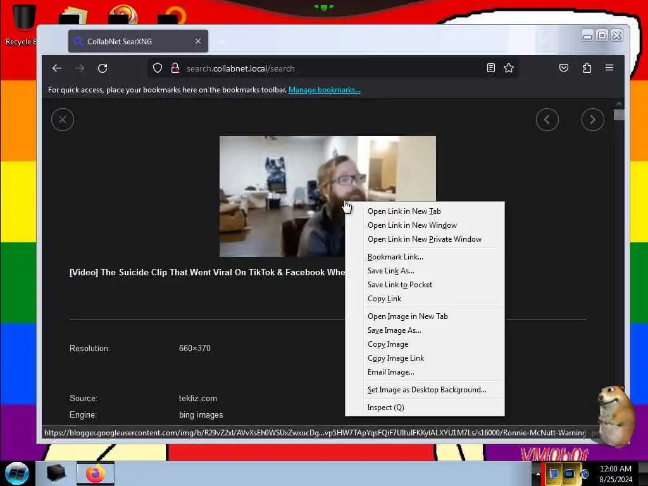Select the CollabNet SearXNG tab
This screenshot has height=486, width=648.
[x=138, y=41]
